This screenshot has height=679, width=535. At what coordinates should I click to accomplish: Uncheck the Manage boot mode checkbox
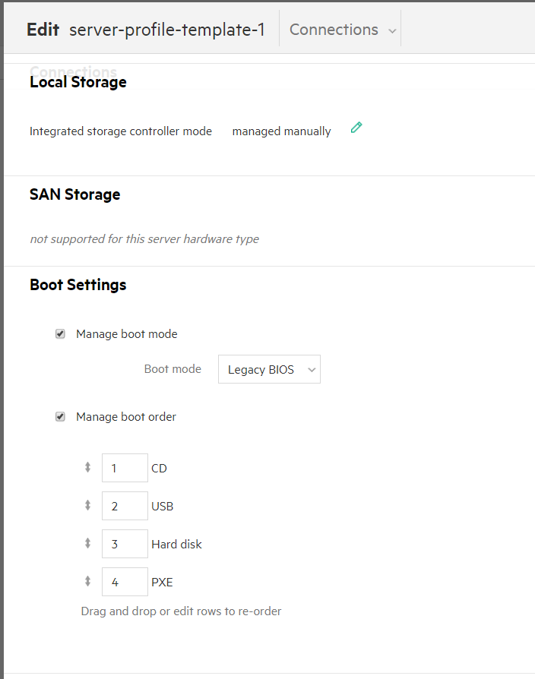[x=60, y=333]
